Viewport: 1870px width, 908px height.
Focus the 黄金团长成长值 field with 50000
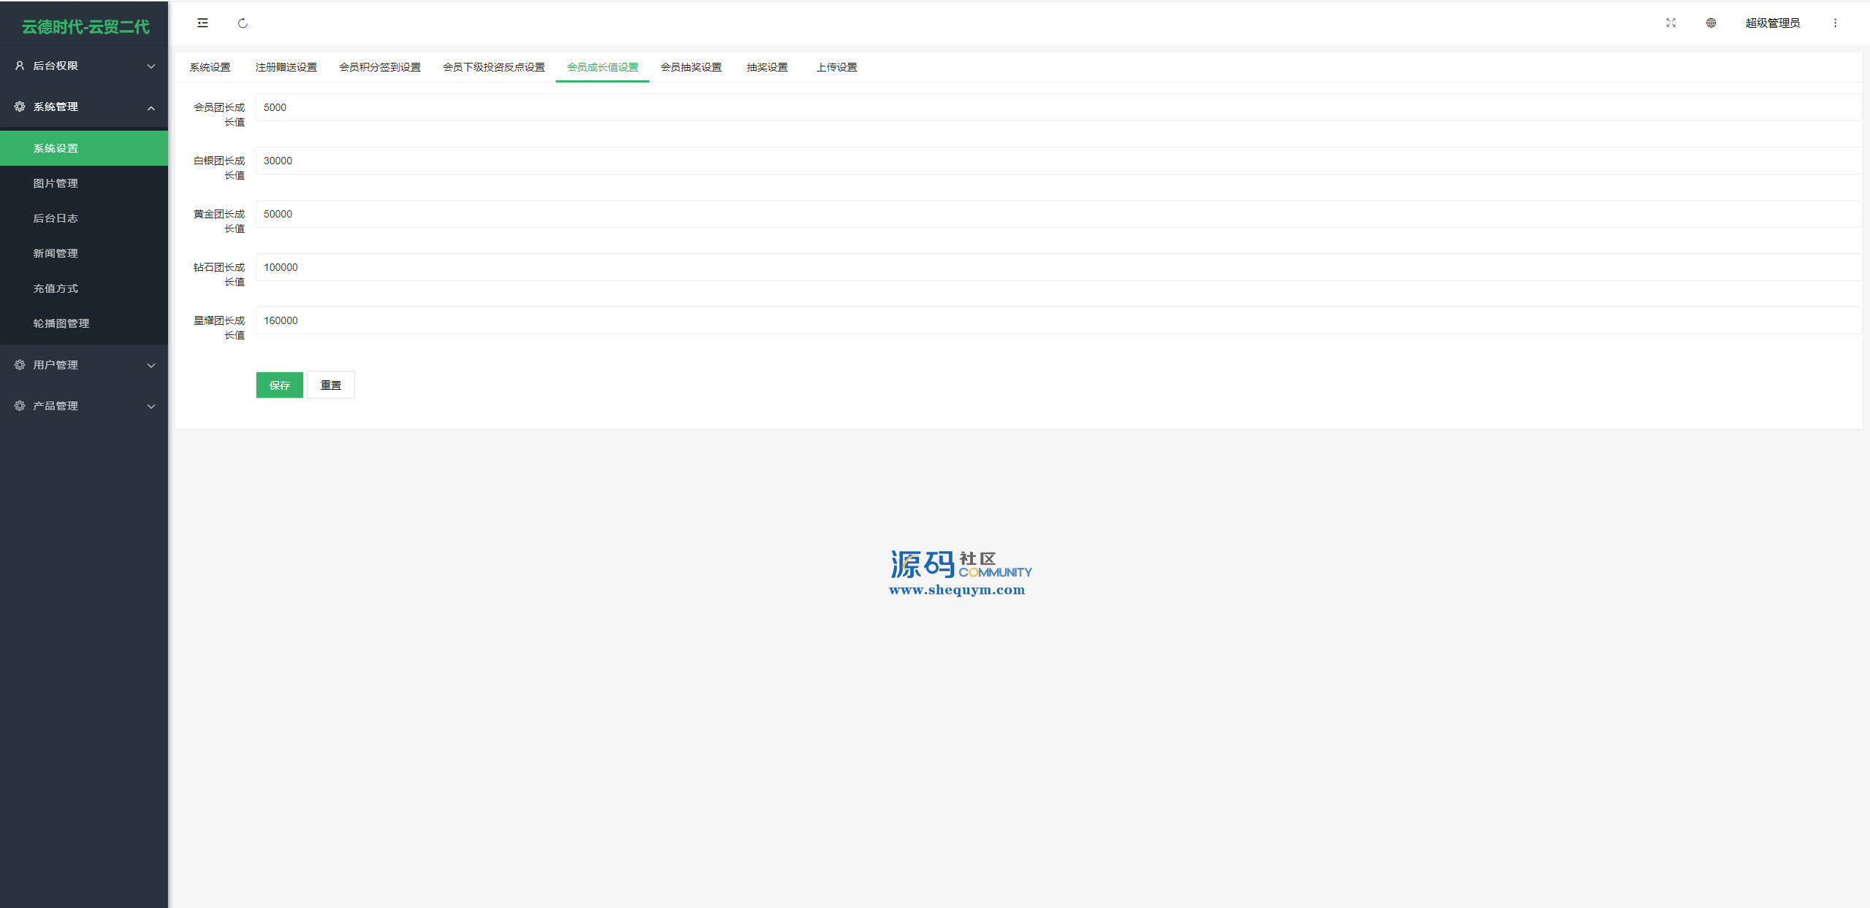pyautogui.click(x=1058, y=214)
